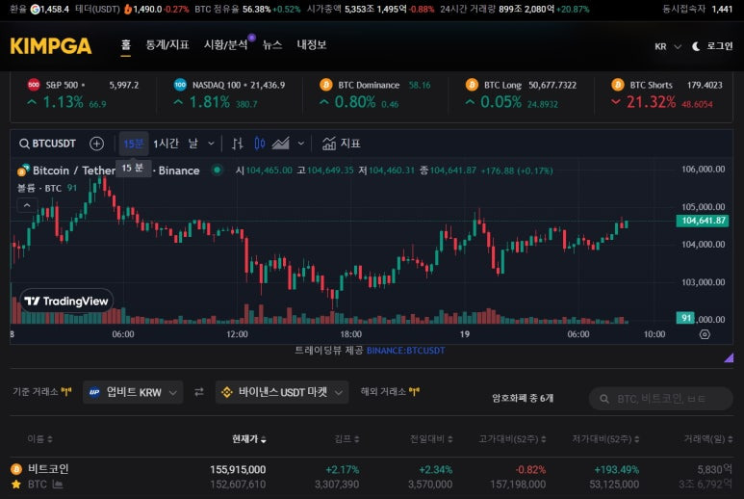Click the Bitcoin / Tether chart title
Viewport: 744px width, 499px height.
pyautogui.click(x=73, y=171)
